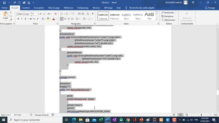The height and width of the screenshot is (123, 219).
Task: Increase paragraph indent
Action: coord(83,14)
